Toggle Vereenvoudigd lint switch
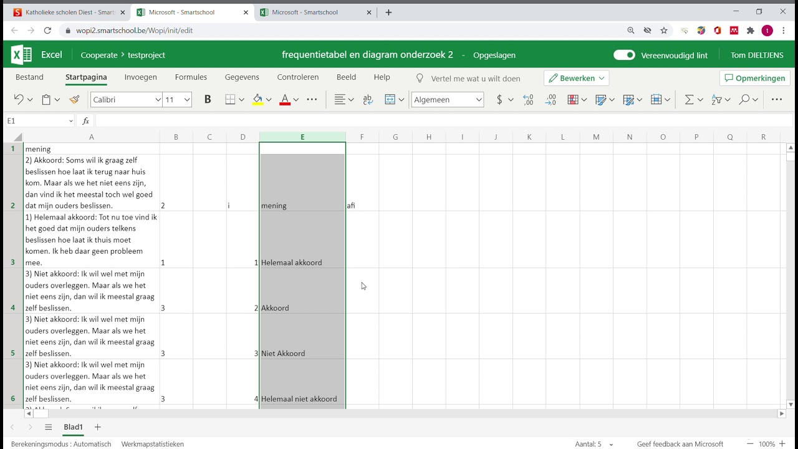This screenshot has height=449, width=798. click(624, 55)
